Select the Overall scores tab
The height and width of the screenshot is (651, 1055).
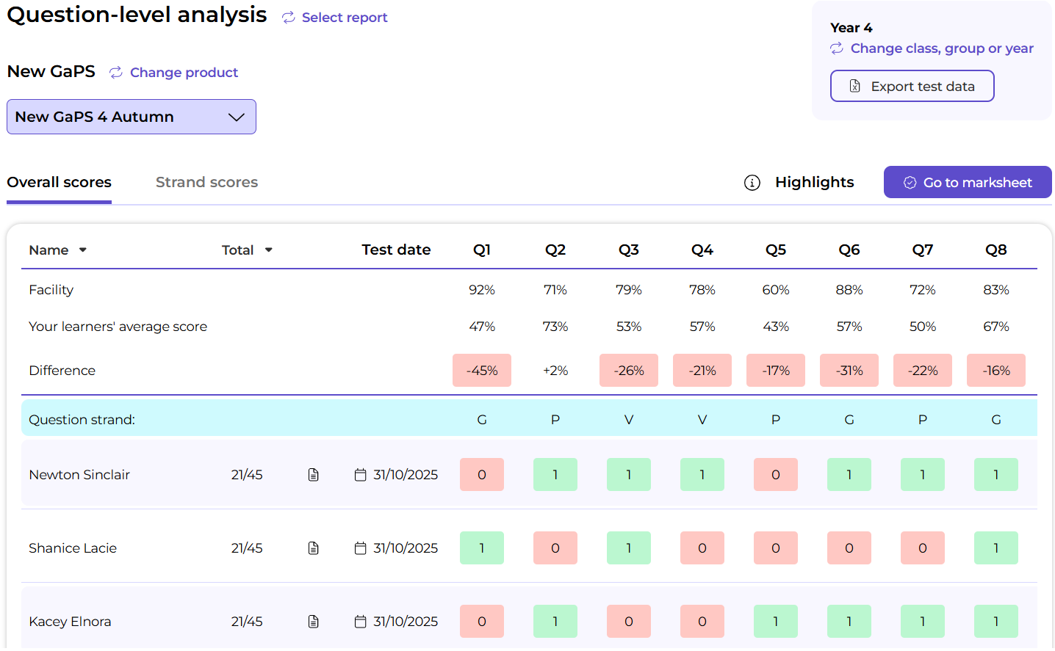60,182
